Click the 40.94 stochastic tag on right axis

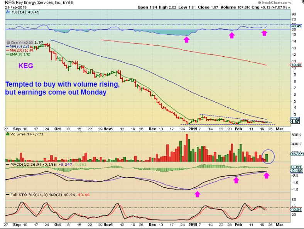coord(296,210)
